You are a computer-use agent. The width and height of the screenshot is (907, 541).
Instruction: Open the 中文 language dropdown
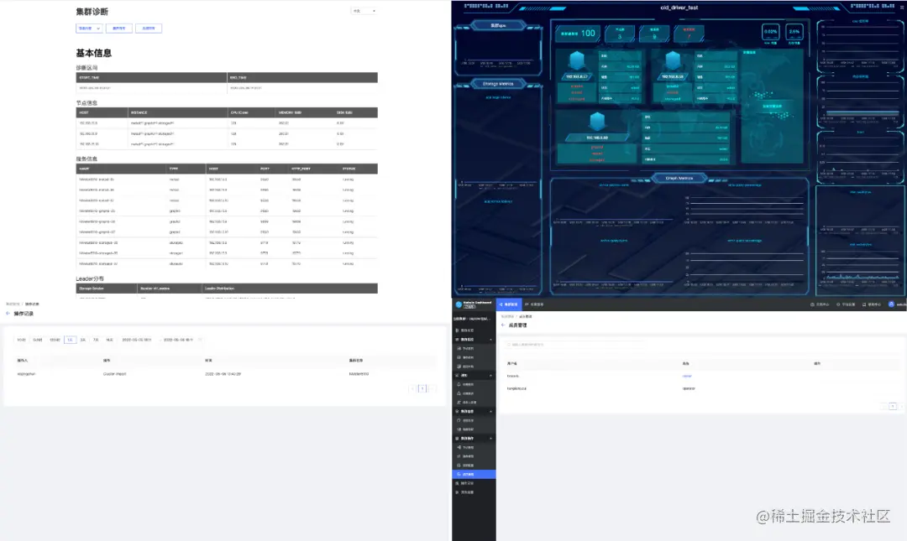coord(363,10)
